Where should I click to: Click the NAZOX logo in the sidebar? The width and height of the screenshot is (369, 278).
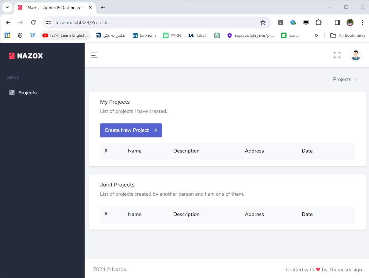[x=26, y=56]
